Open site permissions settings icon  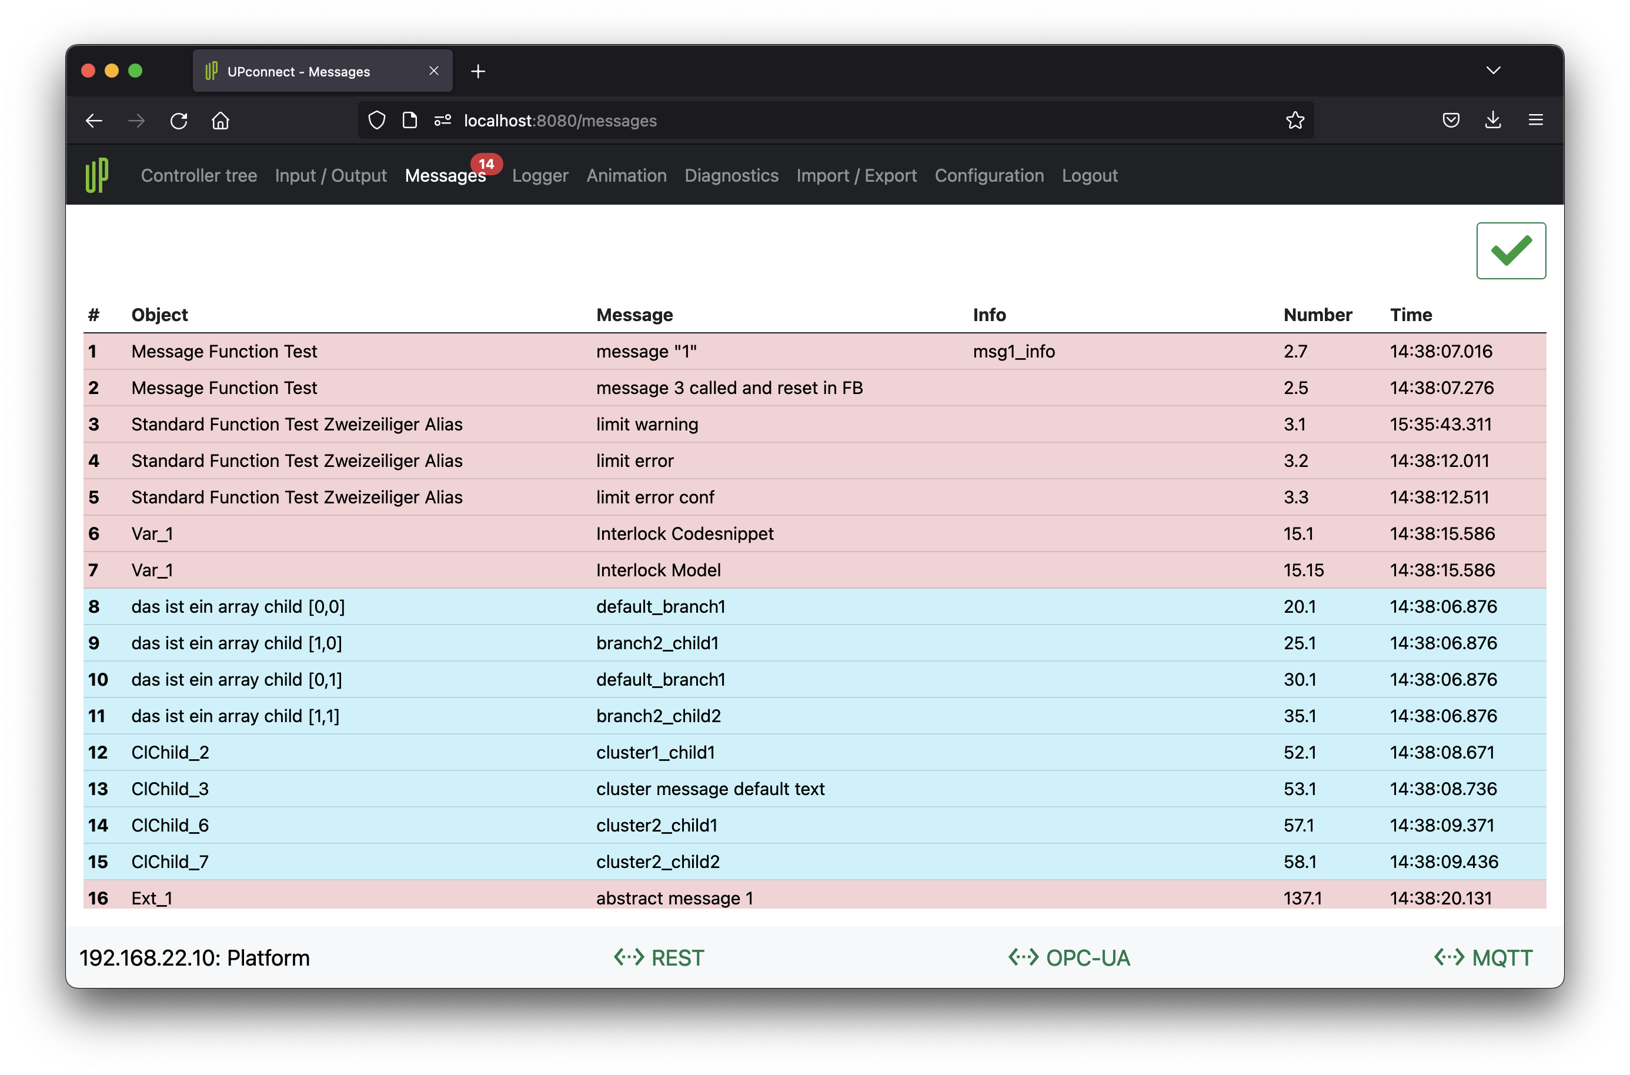click(x=442, y=121)
